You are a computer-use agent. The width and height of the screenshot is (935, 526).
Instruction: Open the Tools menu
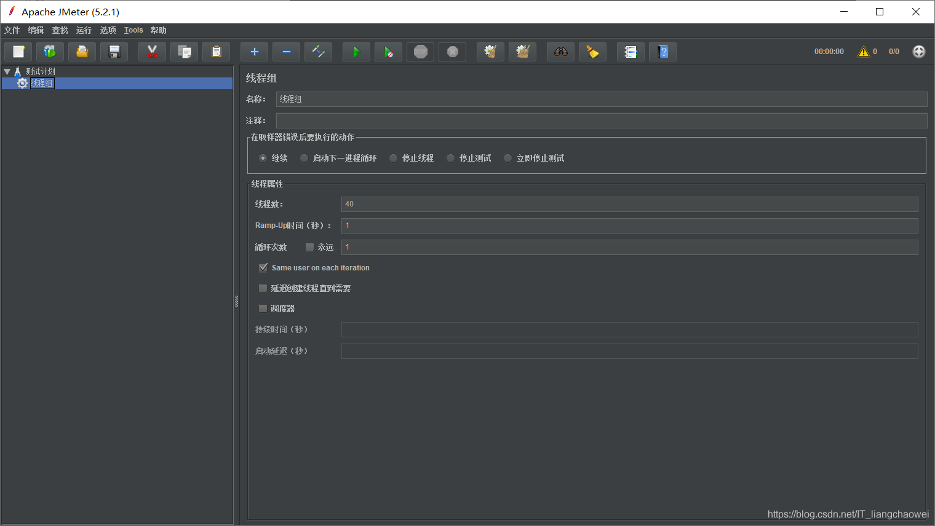[x=133, y=30]
